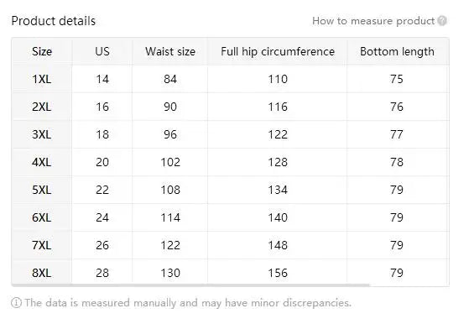Click the Bottom length column header
The height and width of the screenshot is (324, 469).
[x=397, y=51]
